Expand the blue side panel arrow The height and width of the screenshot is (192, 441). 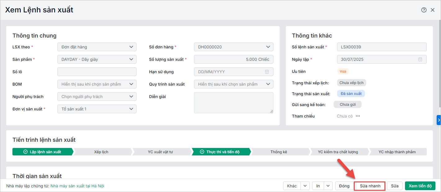(439, 120)
